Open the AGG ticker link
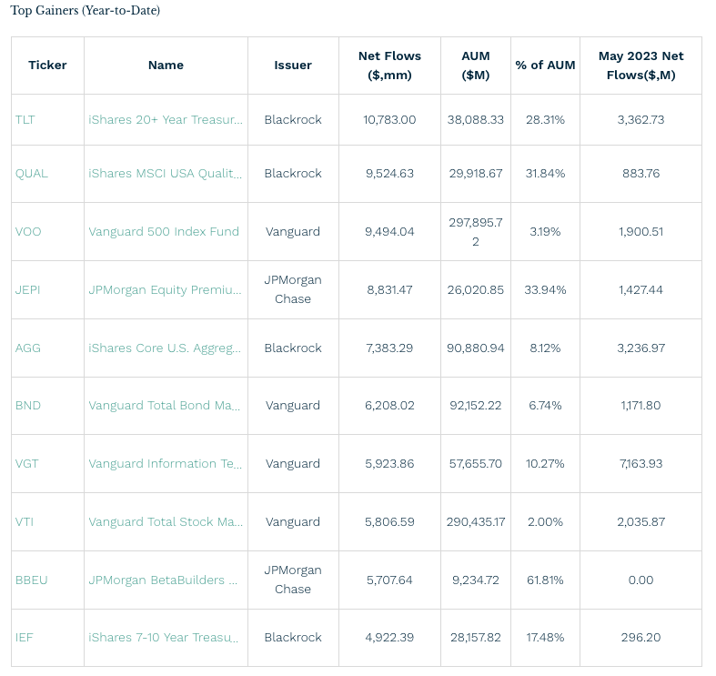This screenshot has width=716, height=676. tap(28, 348)
